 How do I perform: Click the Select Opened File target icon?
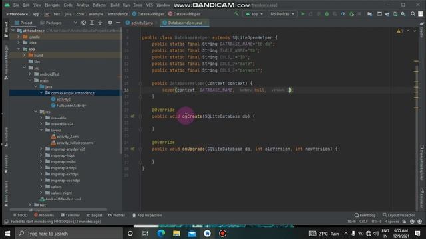pyautogui.click(x=84, y=23)
